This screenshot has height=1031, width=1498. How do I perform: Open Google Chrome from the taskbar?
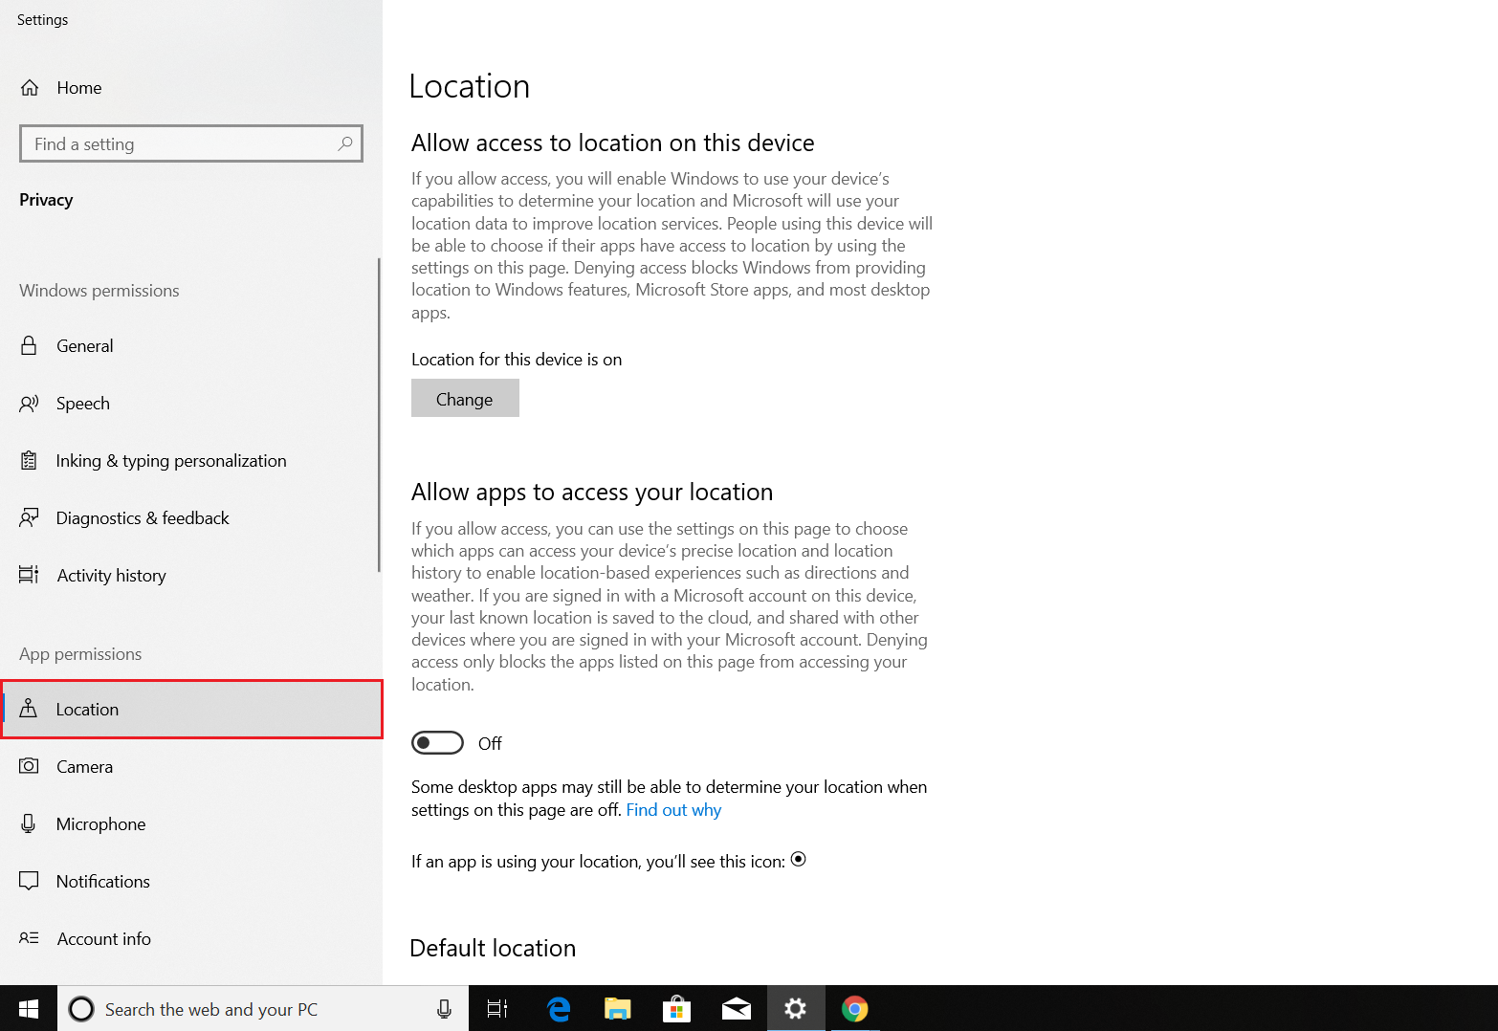854,1009
